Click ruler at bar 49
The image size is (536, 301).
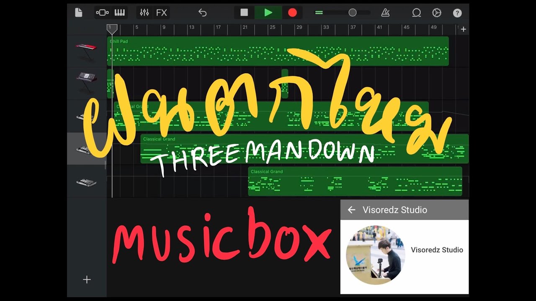(433, 28)
